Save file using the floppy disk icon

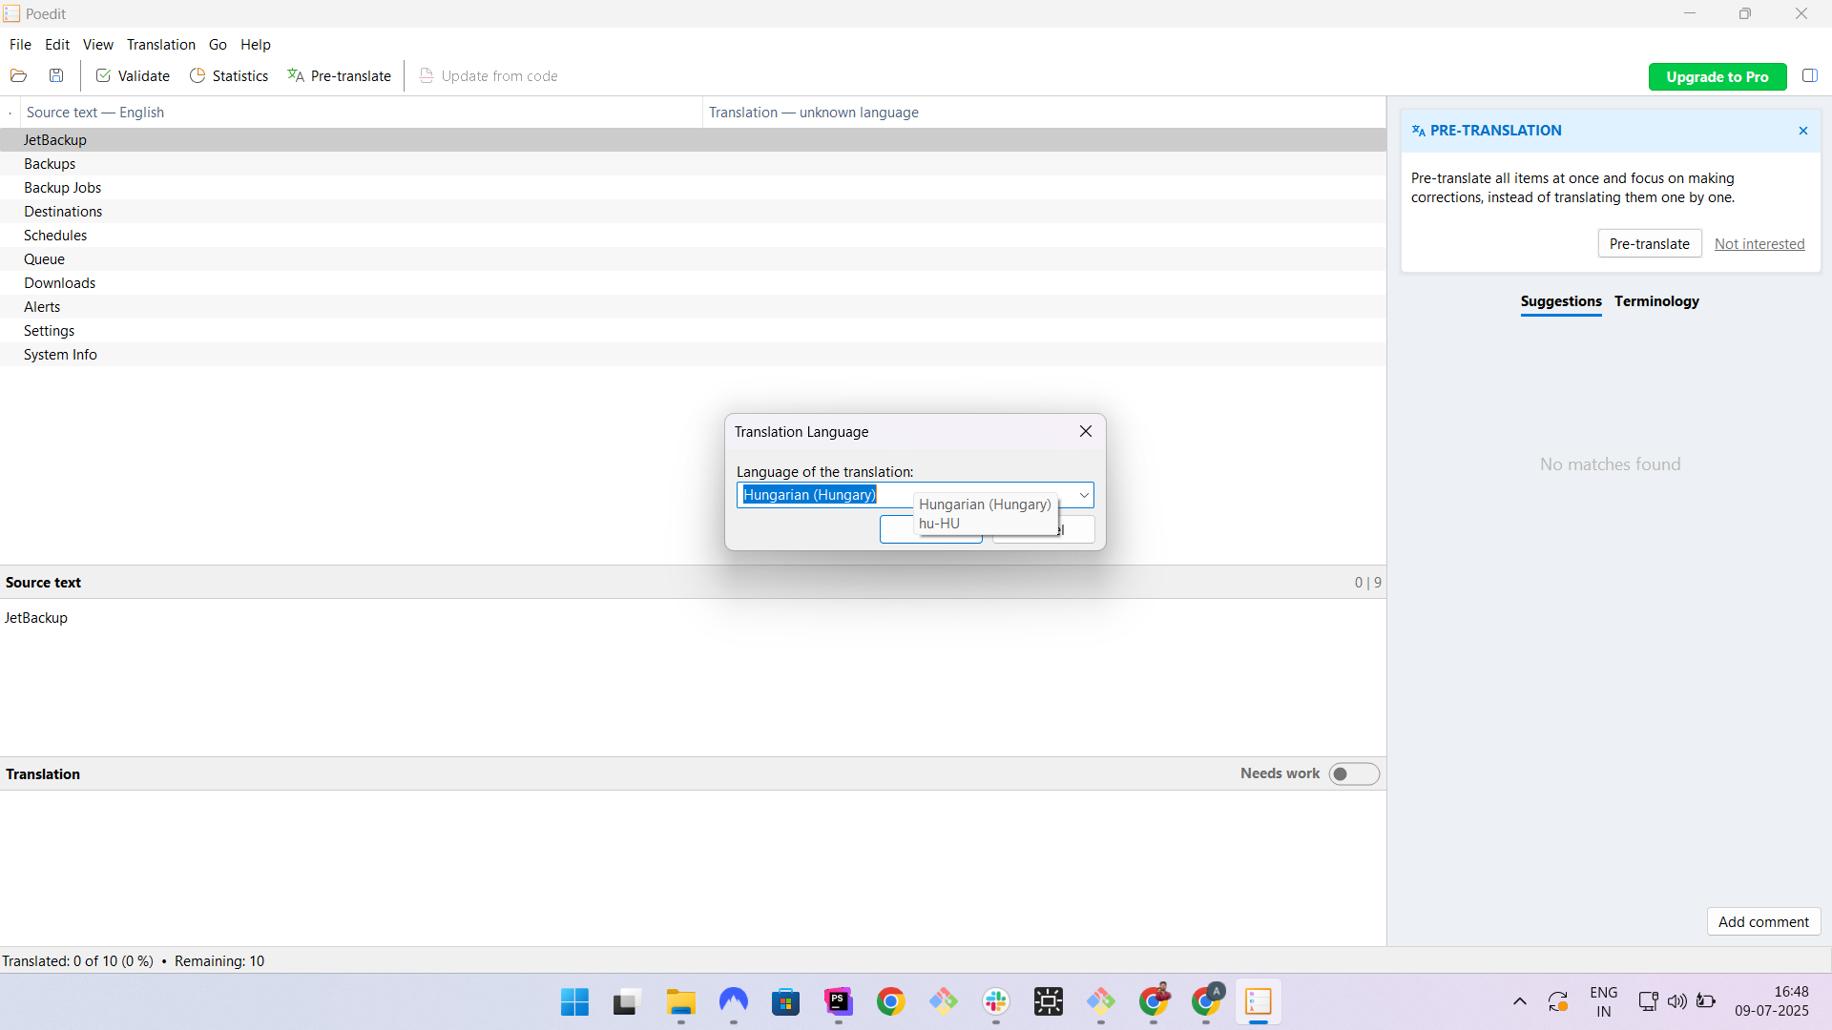pos(56,76)
